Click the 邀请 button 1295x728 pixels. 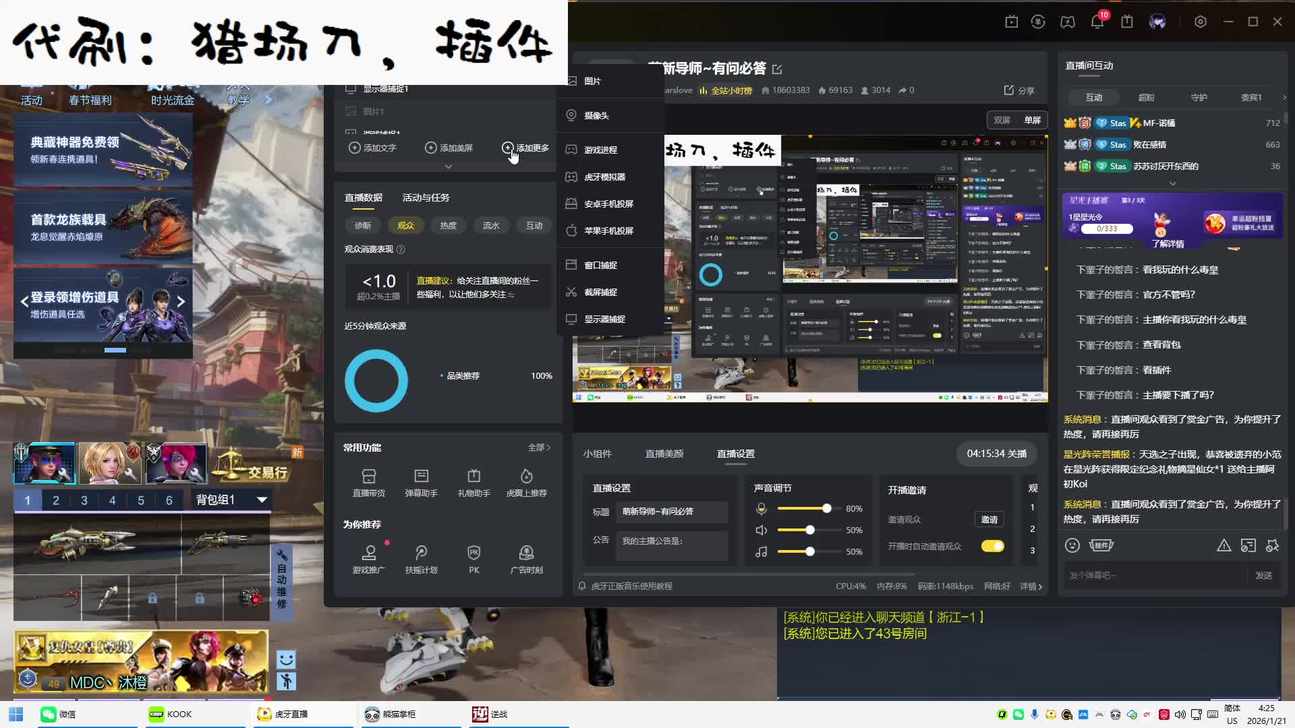tap(989, 519)
